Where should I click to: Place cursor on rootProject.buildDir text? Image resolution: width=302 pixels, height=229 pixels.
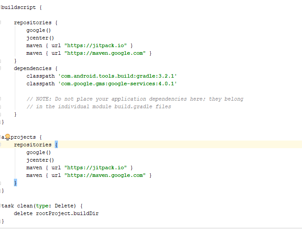point(67,213)
